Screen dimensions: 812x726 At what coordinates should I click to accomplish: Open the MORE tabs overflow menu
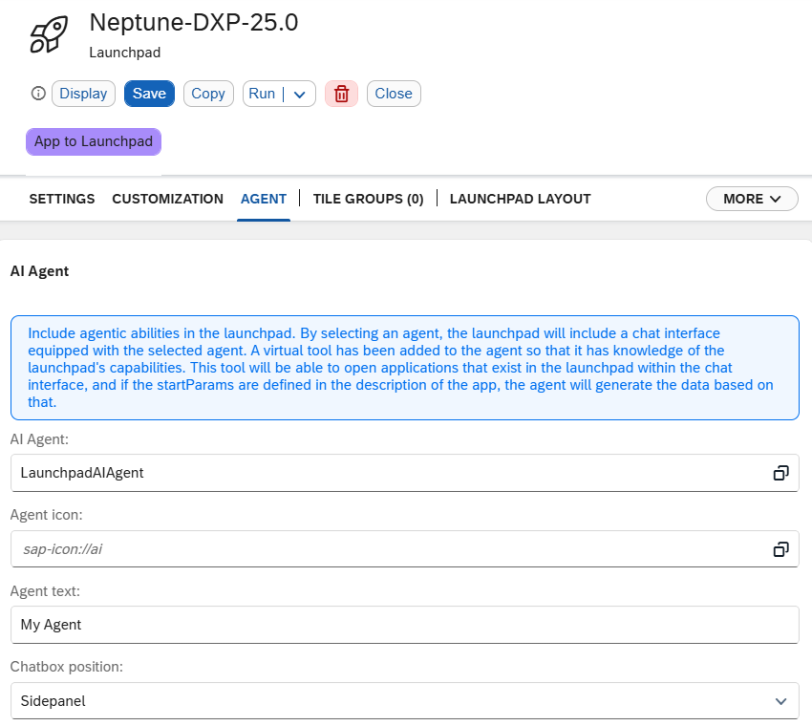pyautogui.click(x=752, y=199)
